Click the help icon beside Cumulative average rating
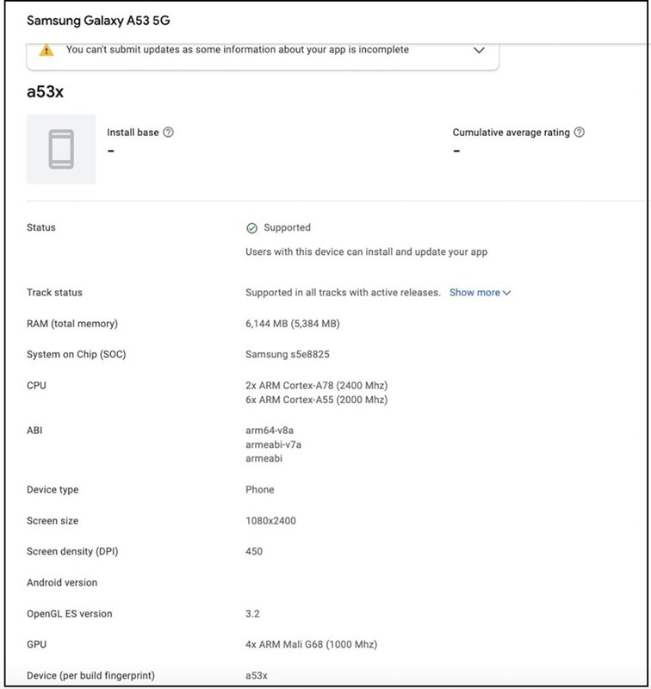 [x=580, y=133]
